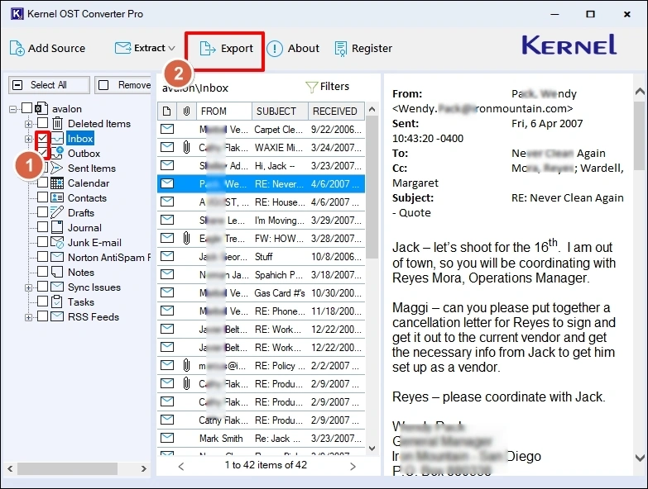Click the Calendar grid icon

click(x=57, y=183)
